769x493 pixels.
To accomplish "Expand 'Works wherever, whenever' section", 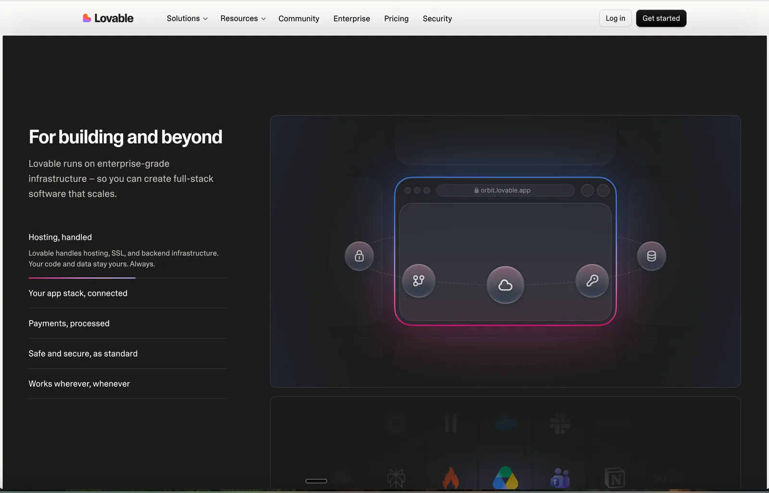I will [127, 384].
